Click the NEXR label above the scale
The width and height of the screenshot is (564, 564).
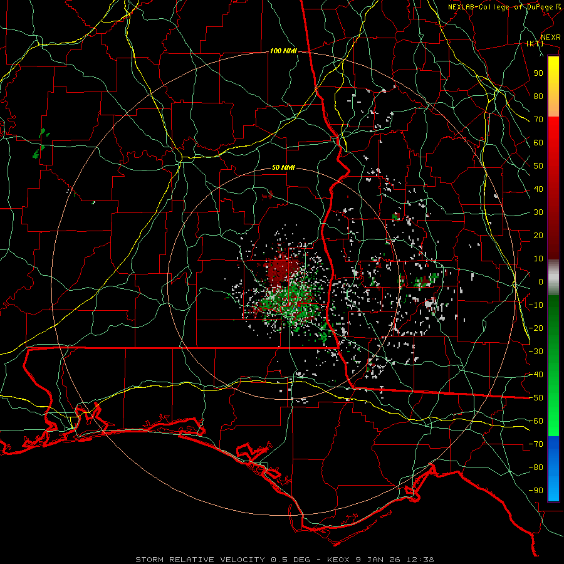point(551,38)
